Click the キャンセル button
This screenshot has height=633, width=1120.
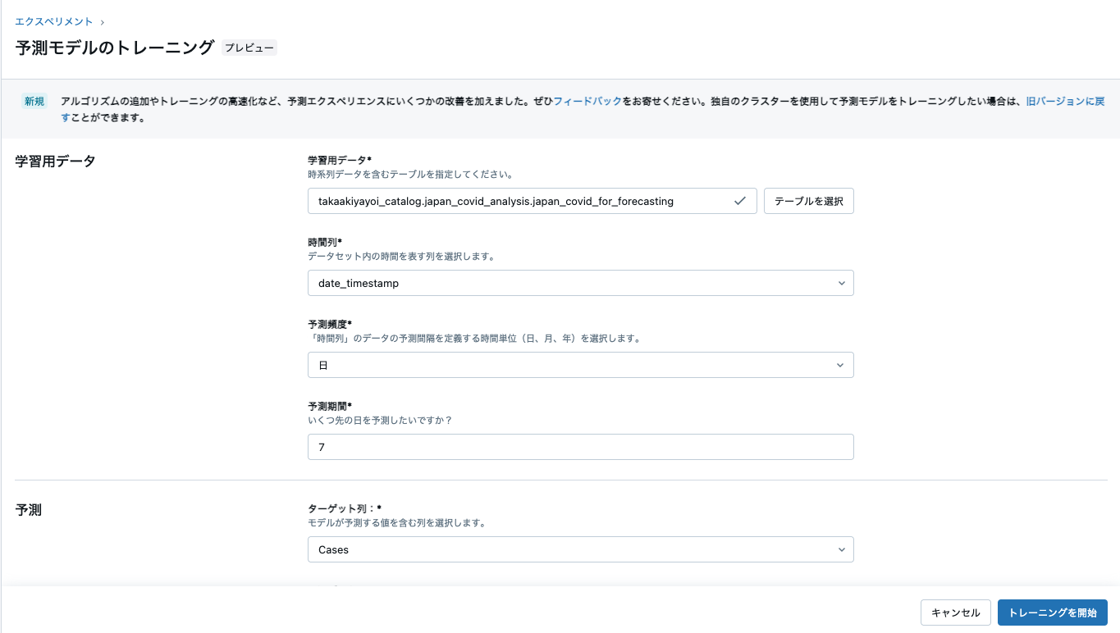click(955, 613)
